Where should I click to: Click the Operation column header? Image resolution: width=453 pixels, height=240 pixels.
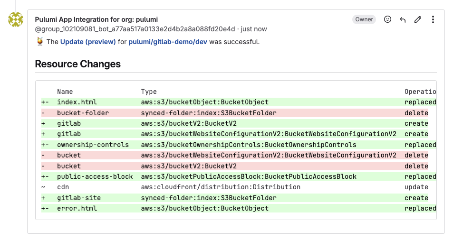[420, 92]
